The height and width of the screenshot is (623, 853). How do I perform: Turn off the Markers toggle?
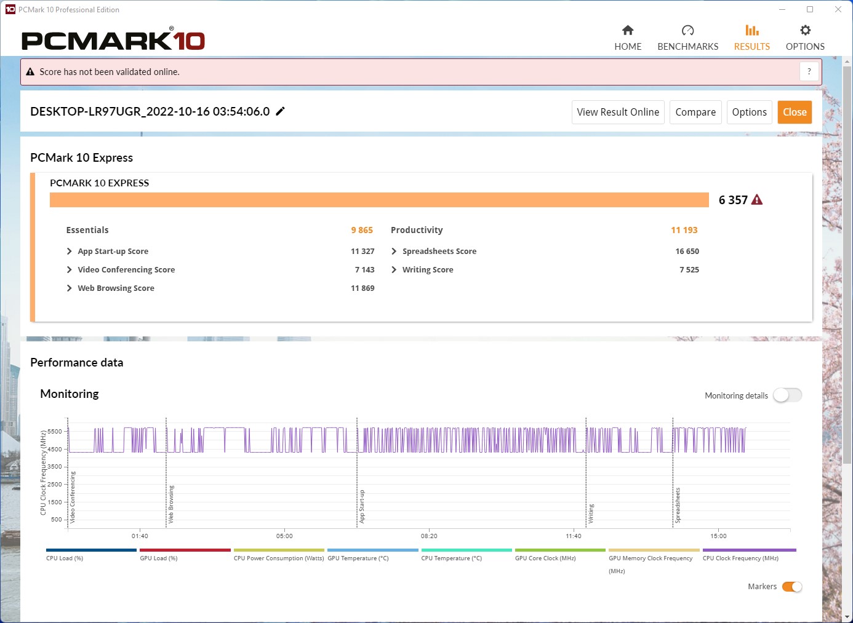click(791, 587)
